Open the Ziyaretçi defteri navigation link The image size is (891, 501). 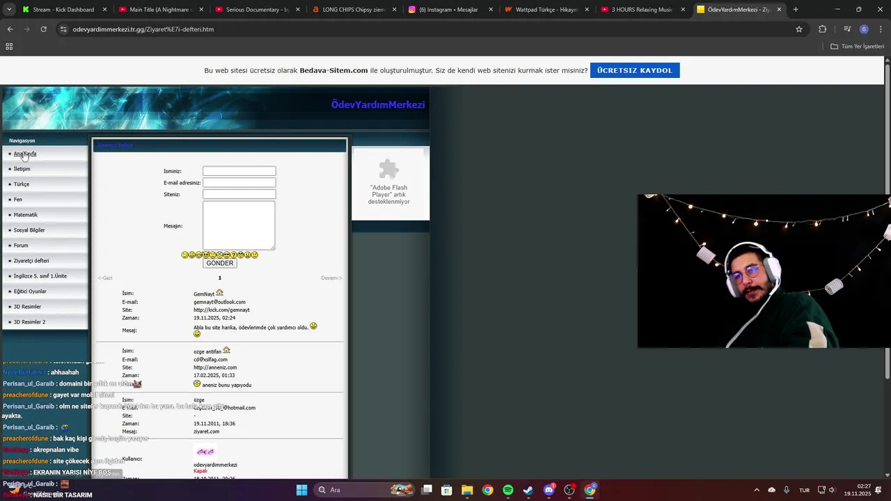click(31, 261)
